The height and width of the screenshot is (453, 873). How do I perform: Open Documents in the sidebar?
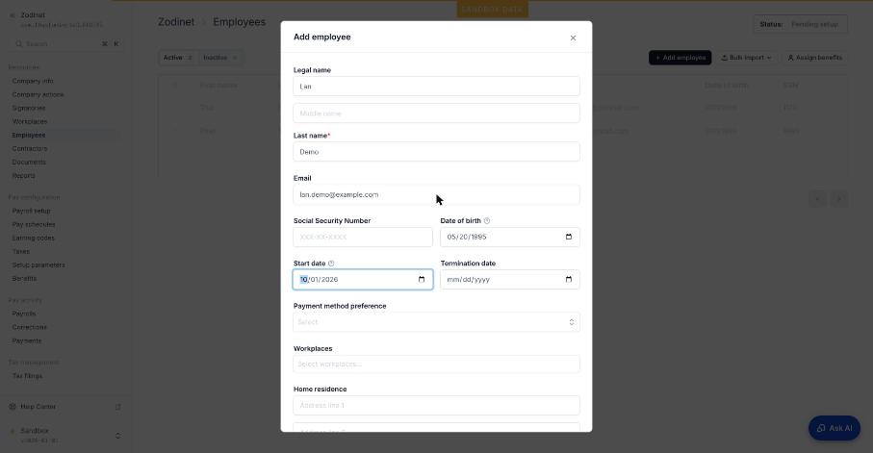pyautogui.click(x=29, y=162)
